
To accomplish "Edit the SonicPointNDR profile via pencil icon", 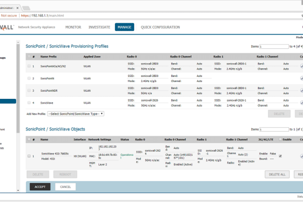I will pyautogui.click(x=301, y=91).
